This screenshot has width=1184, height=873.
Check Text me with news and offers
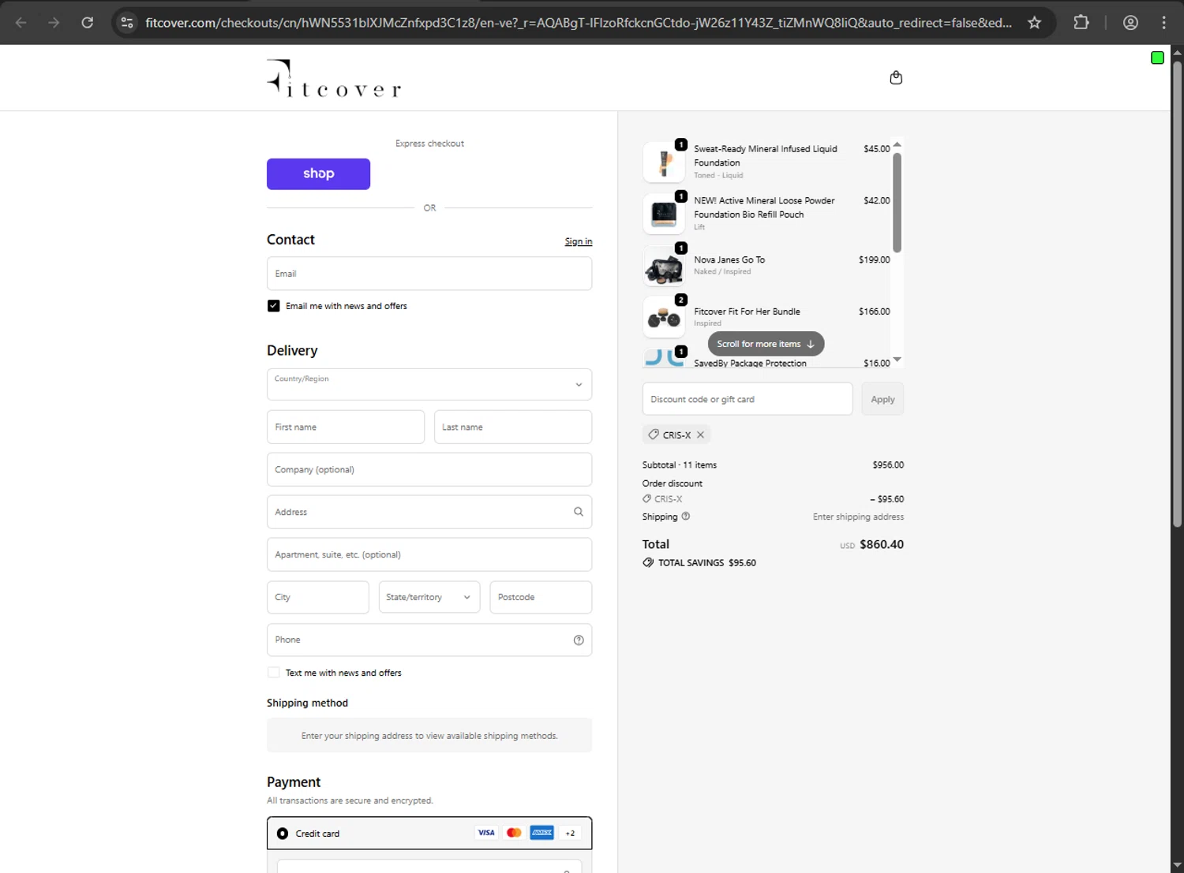273,673
